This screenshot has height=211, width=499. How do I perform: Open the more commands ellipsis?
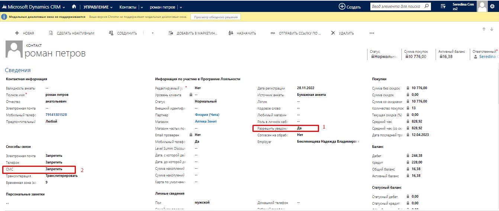(371, 33)
